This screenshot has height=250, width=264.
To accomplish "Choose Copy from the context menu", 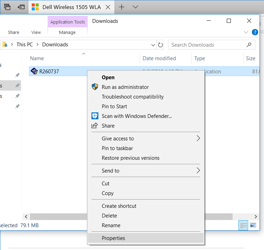I will (x=146, y=193).
